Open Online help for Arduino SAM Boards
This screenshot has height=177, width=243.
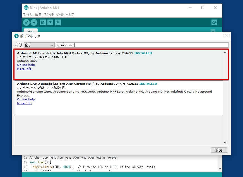click(x=26, y=65)
